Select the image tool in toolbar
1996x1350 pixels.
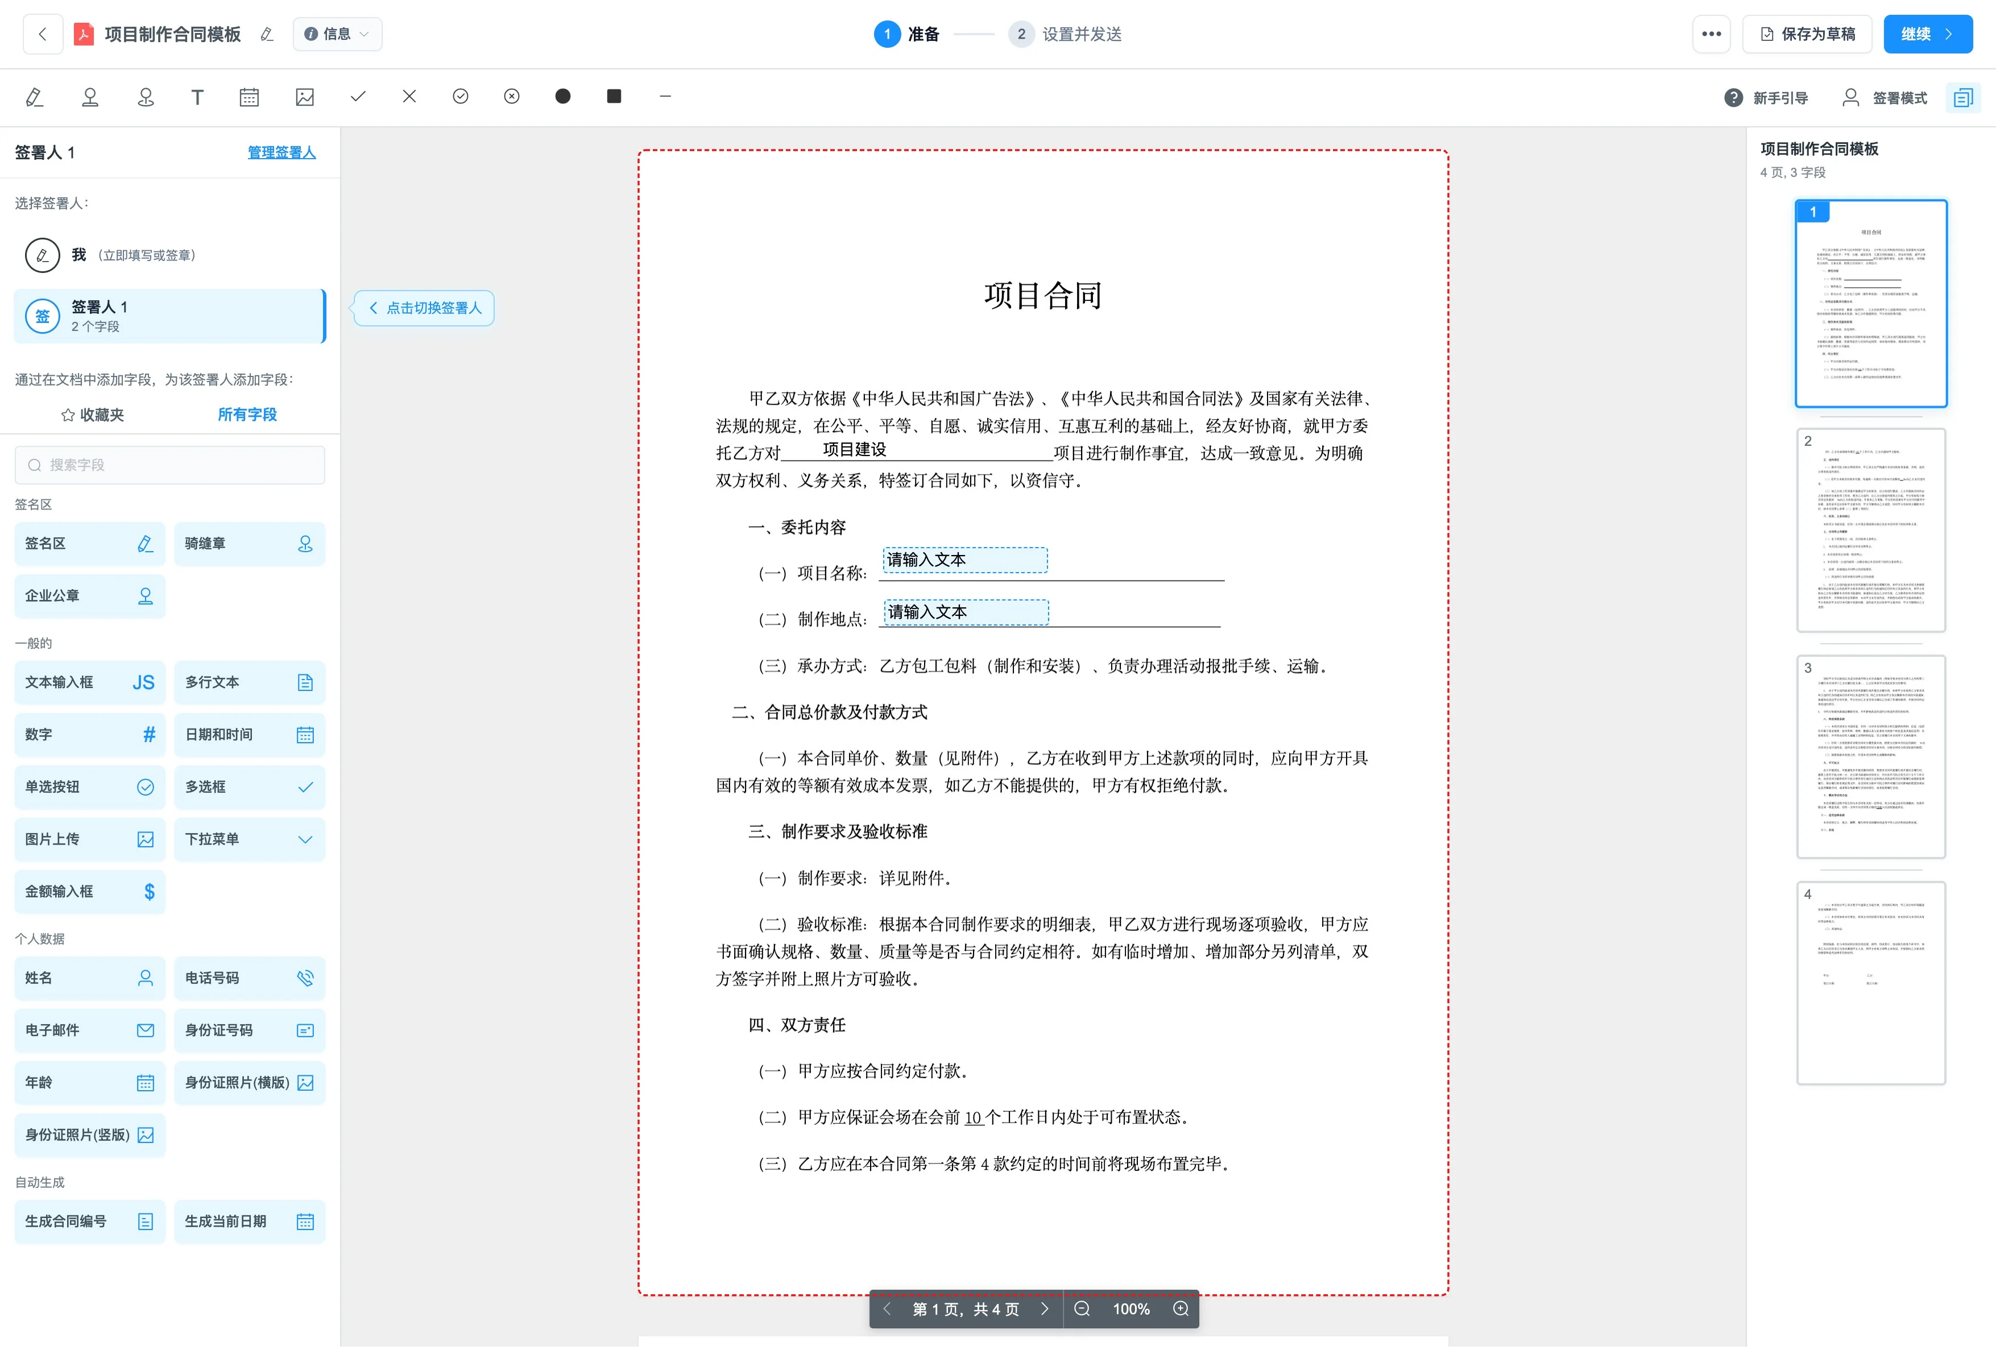pyautogui.click(x=305, y=97)
